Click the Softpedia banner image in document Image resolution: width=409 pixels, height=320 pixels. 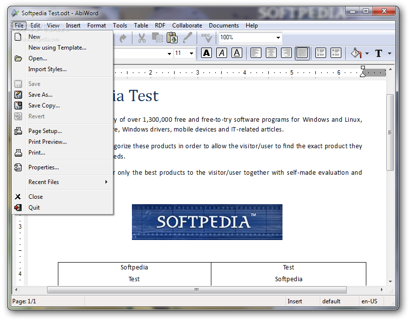[x=207, y=222]
